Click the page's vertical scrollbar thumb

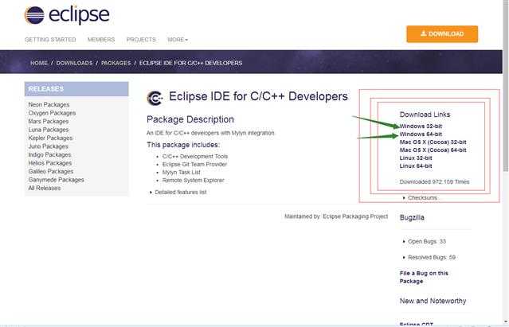(506, 88)
